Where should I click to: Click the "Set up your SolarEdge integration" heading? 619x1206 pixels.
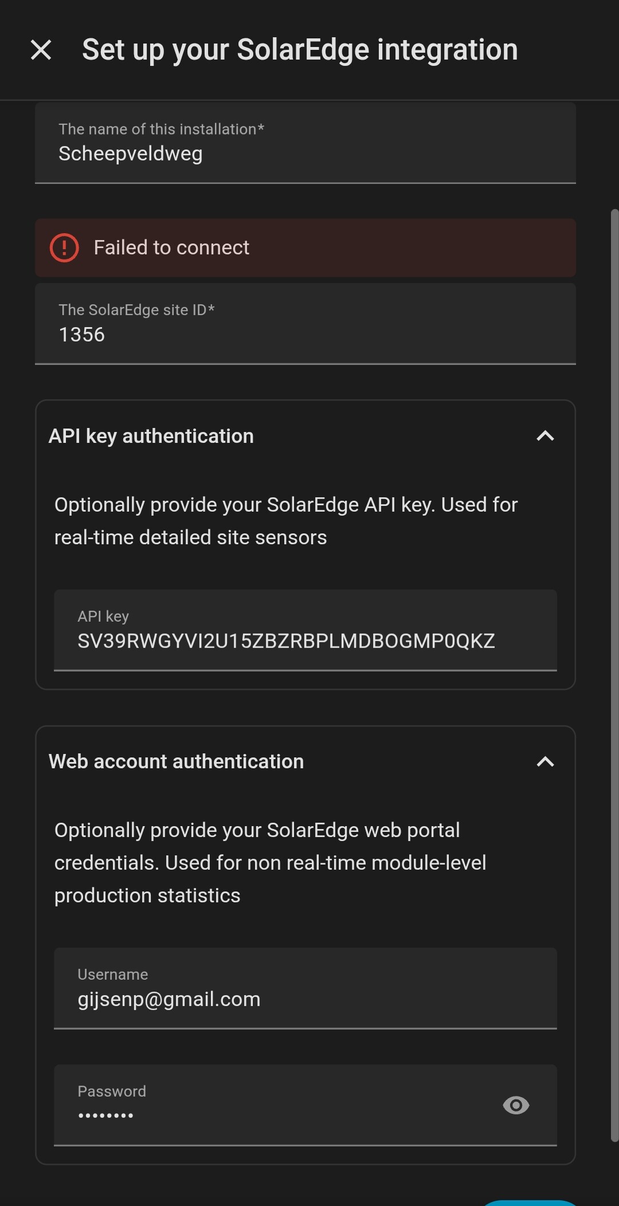coord(300,50)
